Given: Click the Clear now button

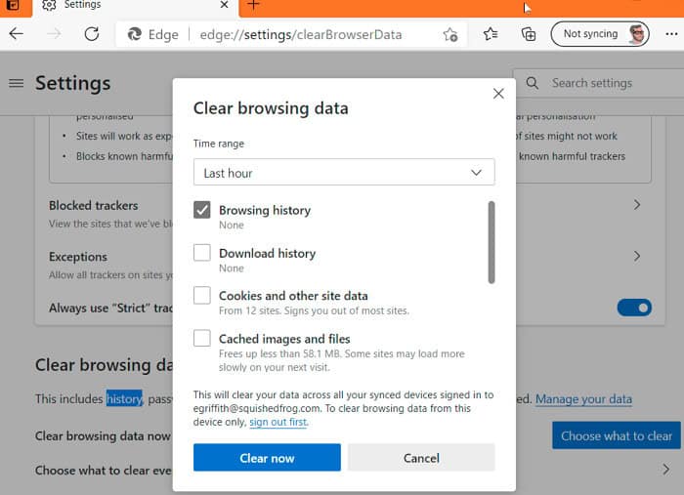Looking at the screenshot, I should (x=267, y=458).
